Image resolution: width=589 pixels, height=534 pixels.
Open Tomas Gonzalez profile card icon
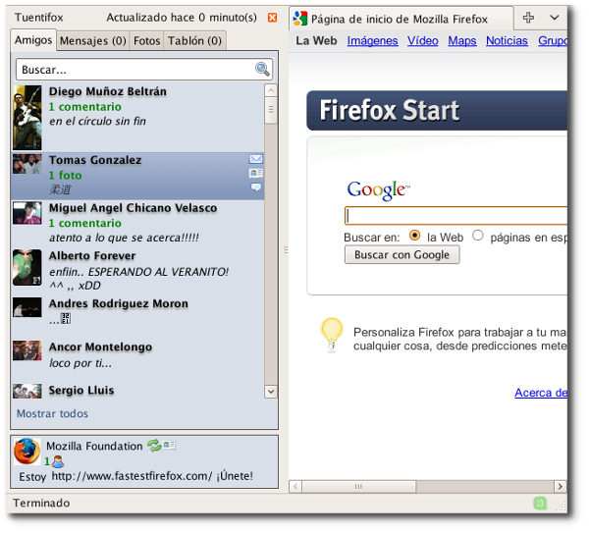point(256,173)
